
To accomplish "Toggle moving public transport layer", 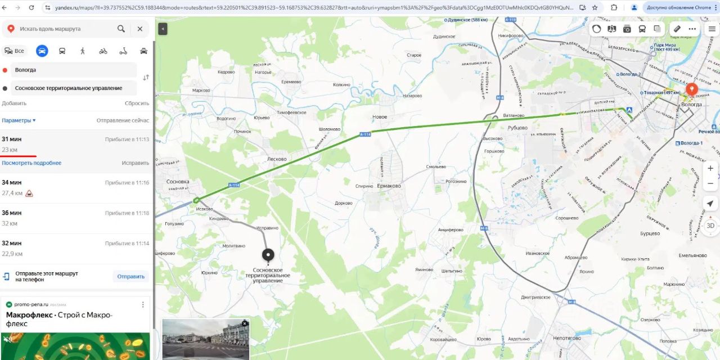I will pos(642,29).
